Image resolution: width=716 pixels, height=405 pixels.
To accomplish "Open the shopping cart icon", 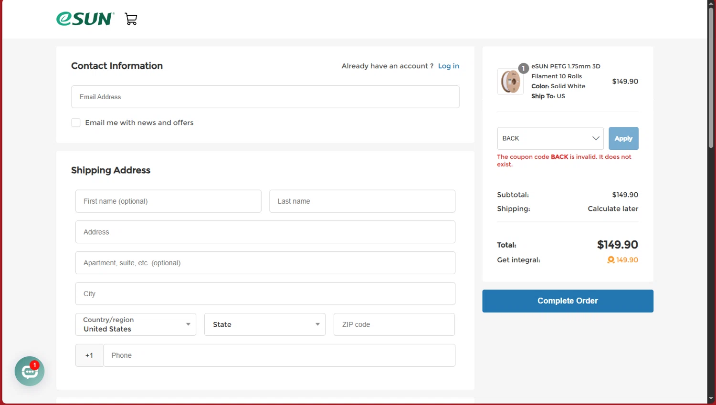I will point(131,19).
